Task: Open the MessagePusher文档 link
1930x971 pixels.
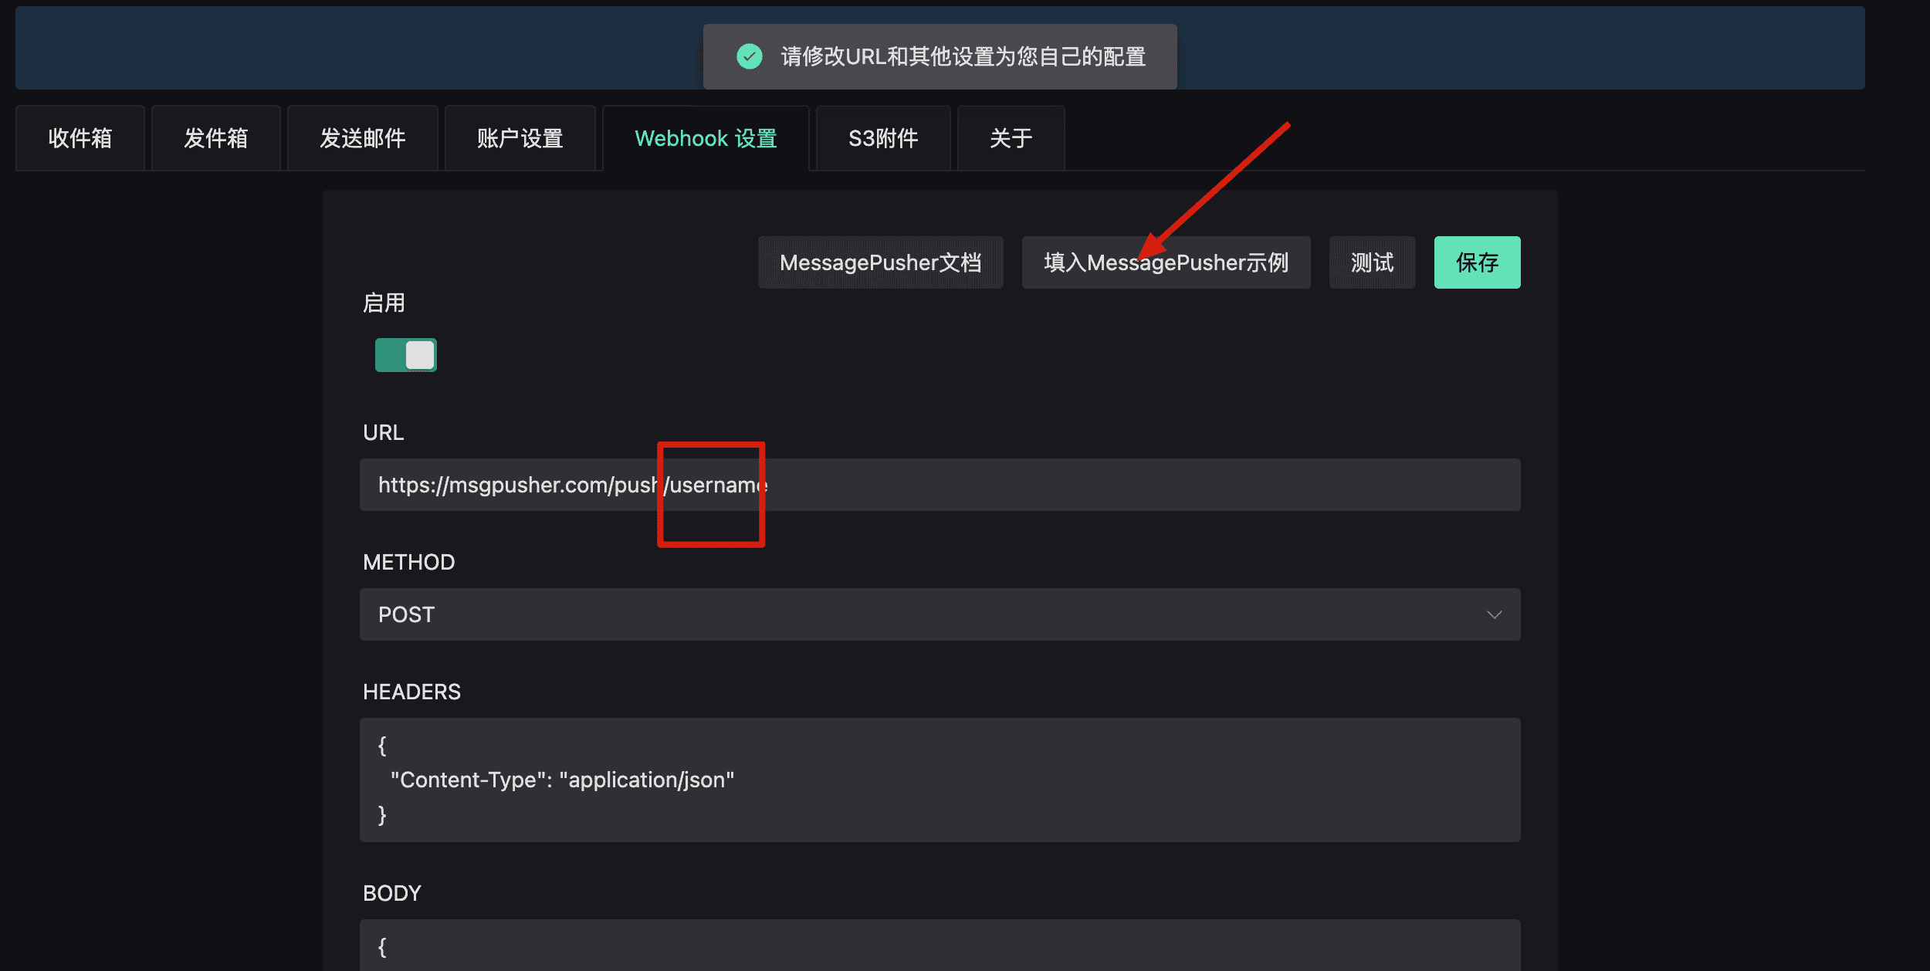Action: tap(880, 262)
